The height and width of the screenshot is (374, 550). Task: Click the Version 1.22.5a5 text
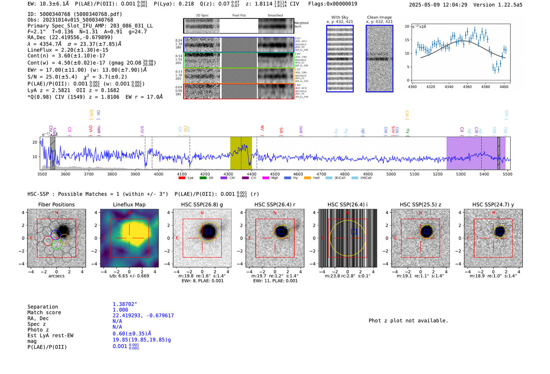coord(498,5)
